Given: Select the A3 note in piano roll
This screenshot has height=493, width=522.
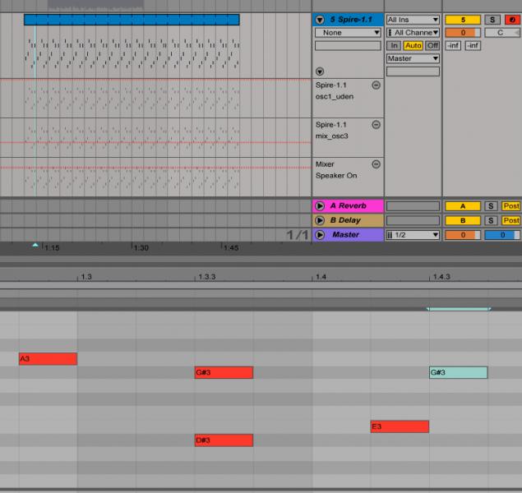Looking at the screenshot, I should tap(48, 359).
